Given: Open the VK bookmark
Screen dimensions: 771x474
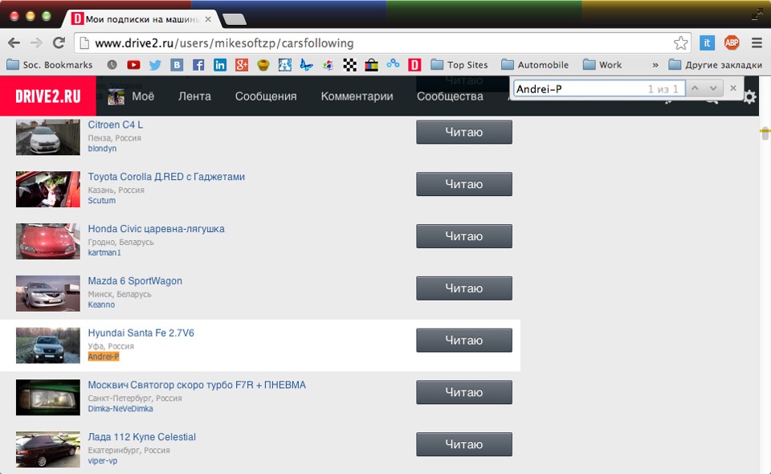Looking at the screenshot, I should (177, 65).
